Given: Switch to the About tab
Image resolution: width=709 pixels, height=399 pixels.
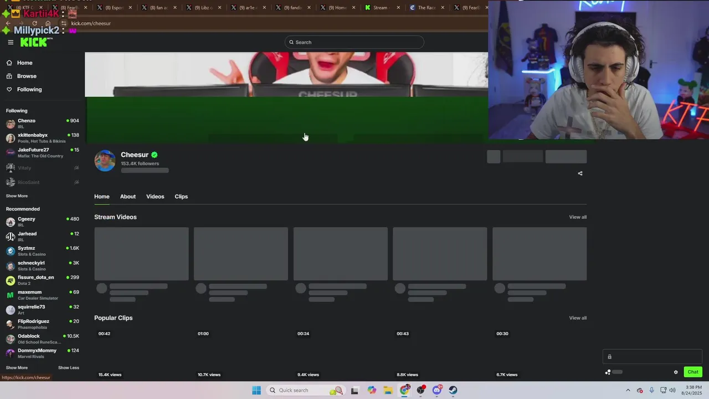Looking at the screenshot, I should tap(128, 197).
